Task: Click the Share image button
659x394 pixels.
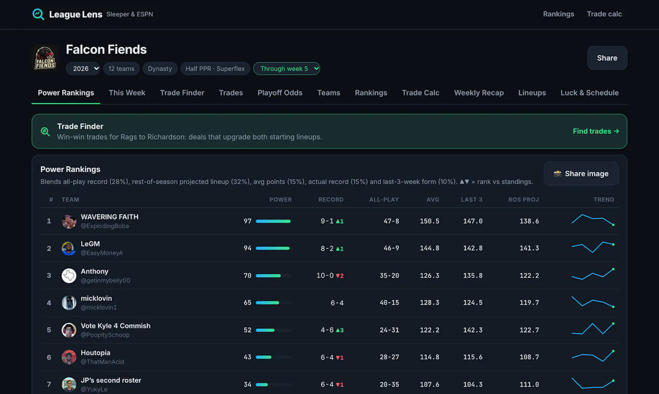Action: coord(581,174)
